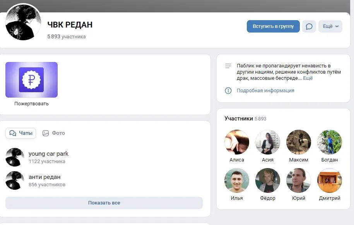The height and width of the screenshot is (225, 354).
Task: Click the name Дмитрий under avatar
Action: (330, 198)
